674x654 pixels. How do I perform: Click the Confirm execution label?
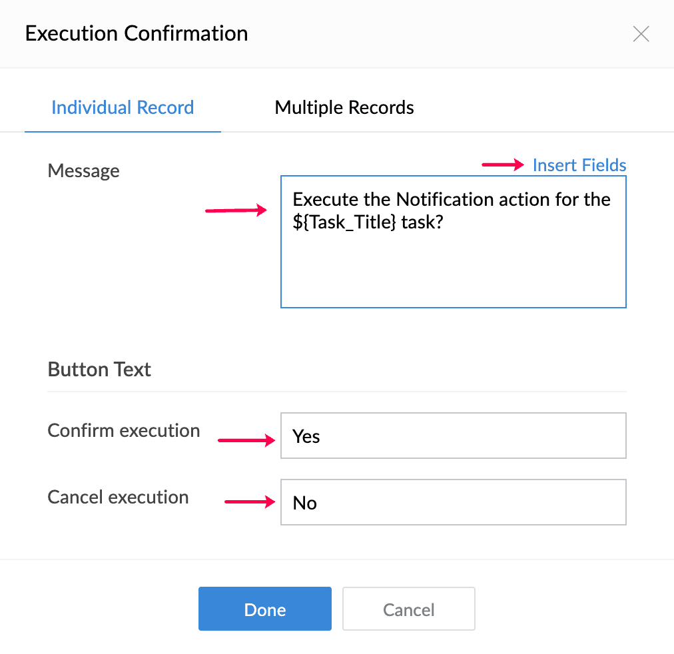click(124, 431)
